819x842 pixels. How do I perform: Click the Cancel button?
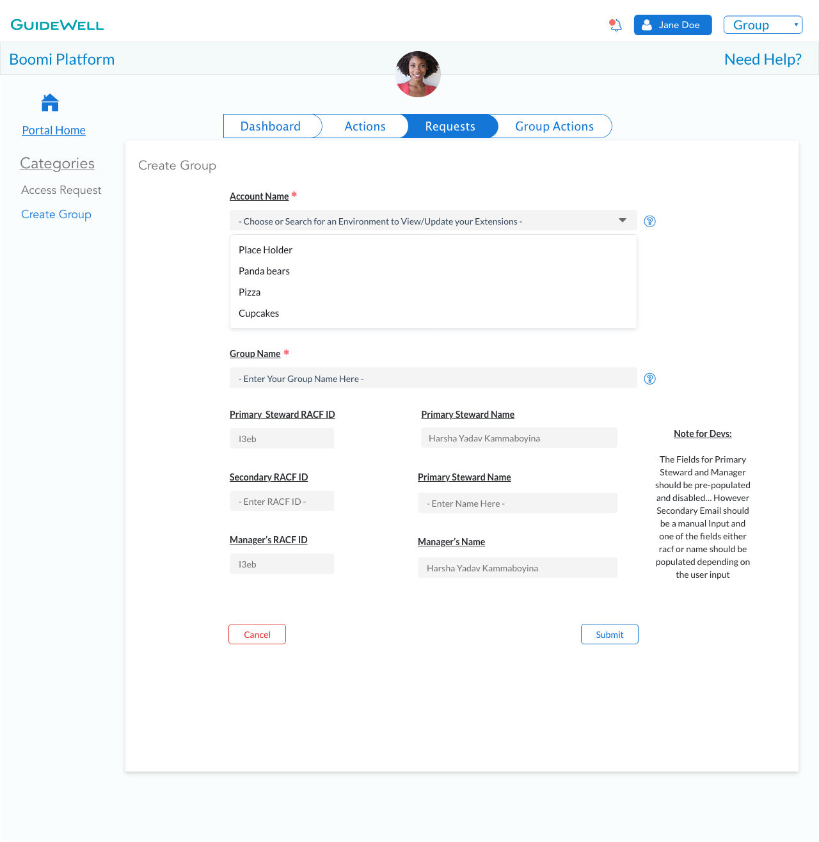[x=257, y=634]
